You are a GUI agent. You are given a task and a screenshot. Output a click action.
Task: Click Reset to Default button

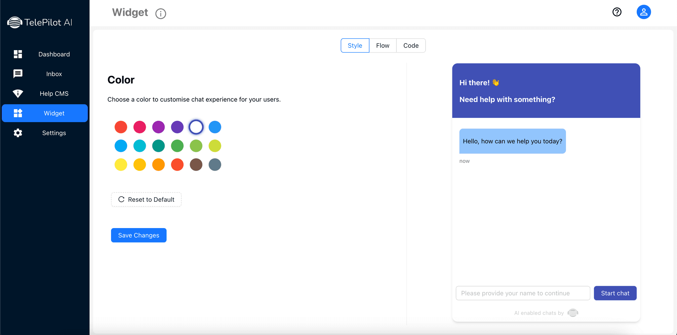(x=146, y=200)
